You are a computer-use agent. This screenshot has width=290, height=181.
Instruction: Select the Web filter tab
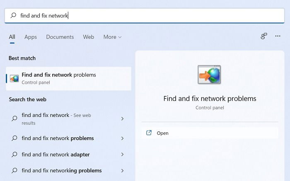[x=88, y=37]
